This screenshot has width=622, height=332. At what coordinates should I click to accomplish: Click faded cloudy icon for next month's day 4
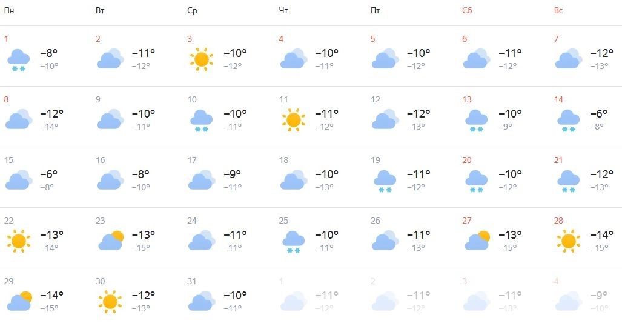(x=568, y=301)
